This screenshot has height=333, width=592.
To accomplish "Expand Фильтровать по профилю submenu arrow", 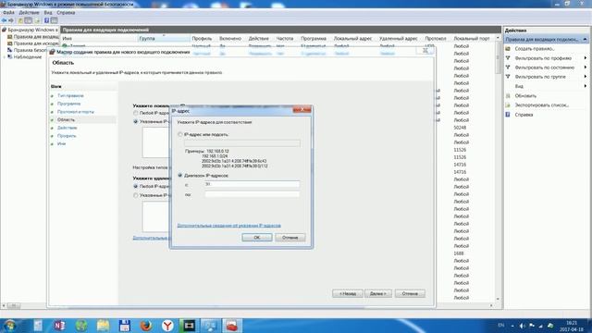I will 586,58.
